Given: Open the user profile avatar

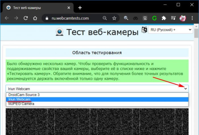Looking at the screenshot, I should [182, 18].
